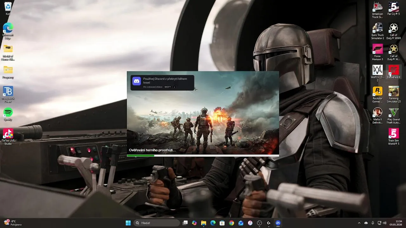Open clock and date 11:34 flyout
This screenshot has width=406, height=228.
396,223
